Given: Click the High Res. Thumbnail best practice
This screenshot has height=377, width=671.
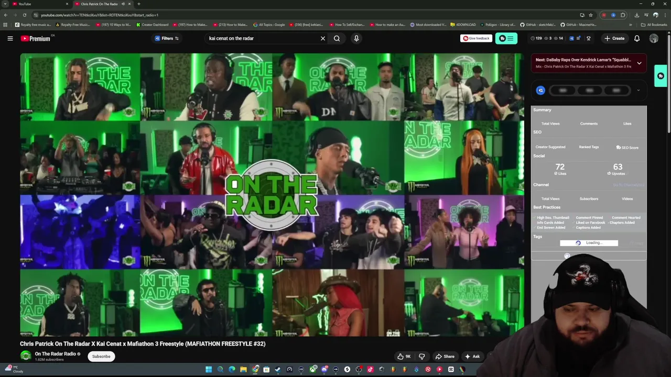Looking at the screenshot, I should pyautogui.click(x=553, y=217).
